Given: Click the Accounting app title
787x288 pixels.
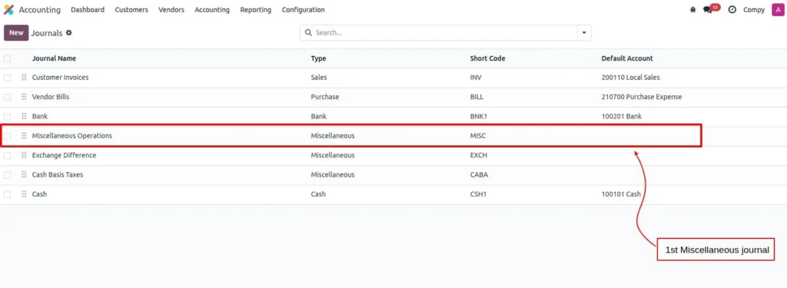Looking at the screenshot, I should 40,9.
